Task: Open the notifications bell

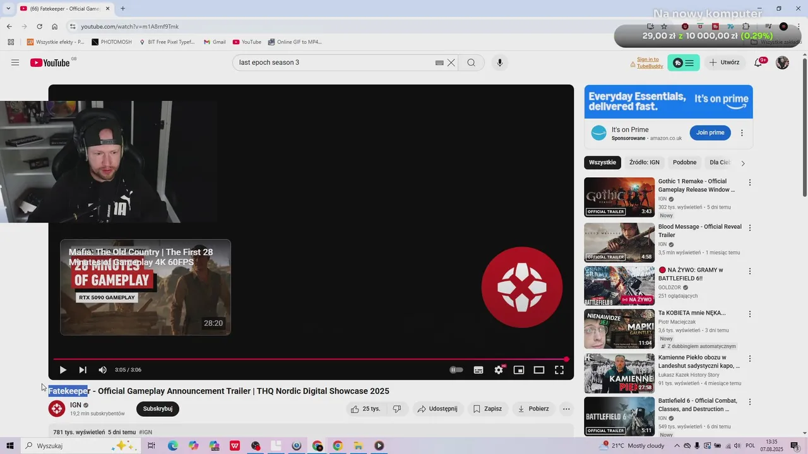Action: click(759, 62)
